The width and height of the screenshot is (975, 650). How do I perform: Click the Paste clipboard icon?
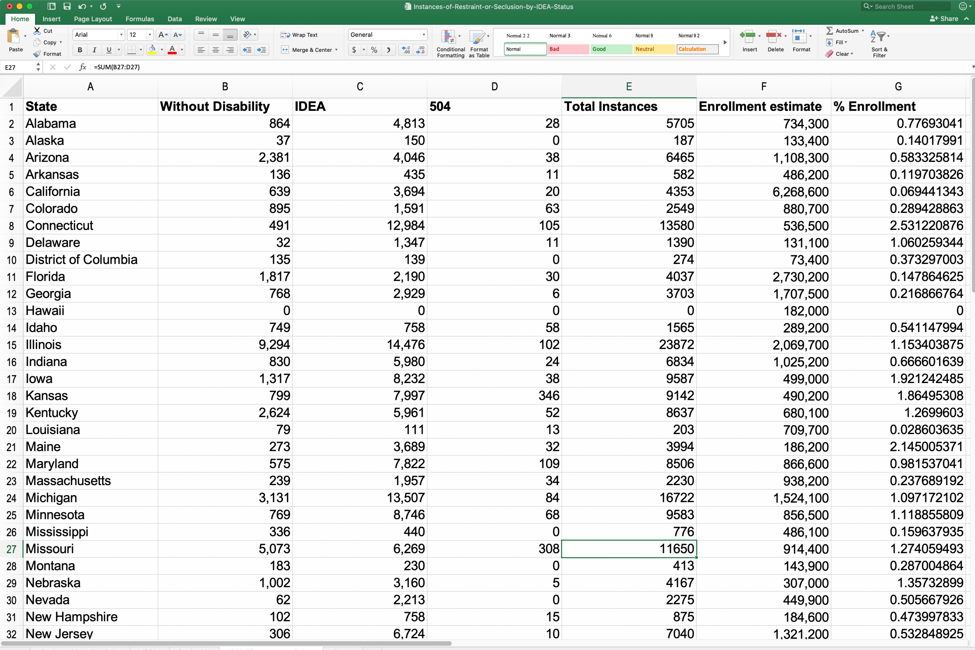14,37
